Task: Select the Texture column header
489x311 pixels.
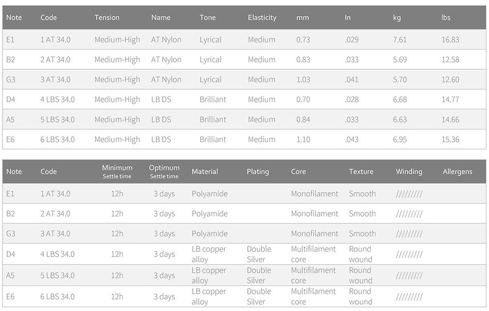Action: (x=361, y=172)
